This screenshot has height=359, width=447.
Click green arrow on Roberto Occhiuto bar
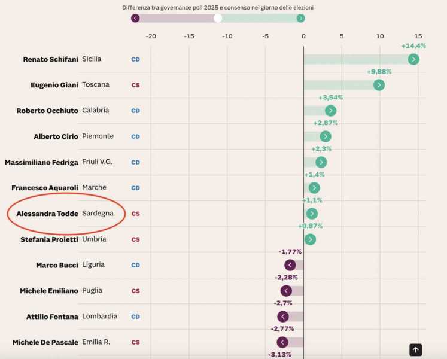click(330, 111)
